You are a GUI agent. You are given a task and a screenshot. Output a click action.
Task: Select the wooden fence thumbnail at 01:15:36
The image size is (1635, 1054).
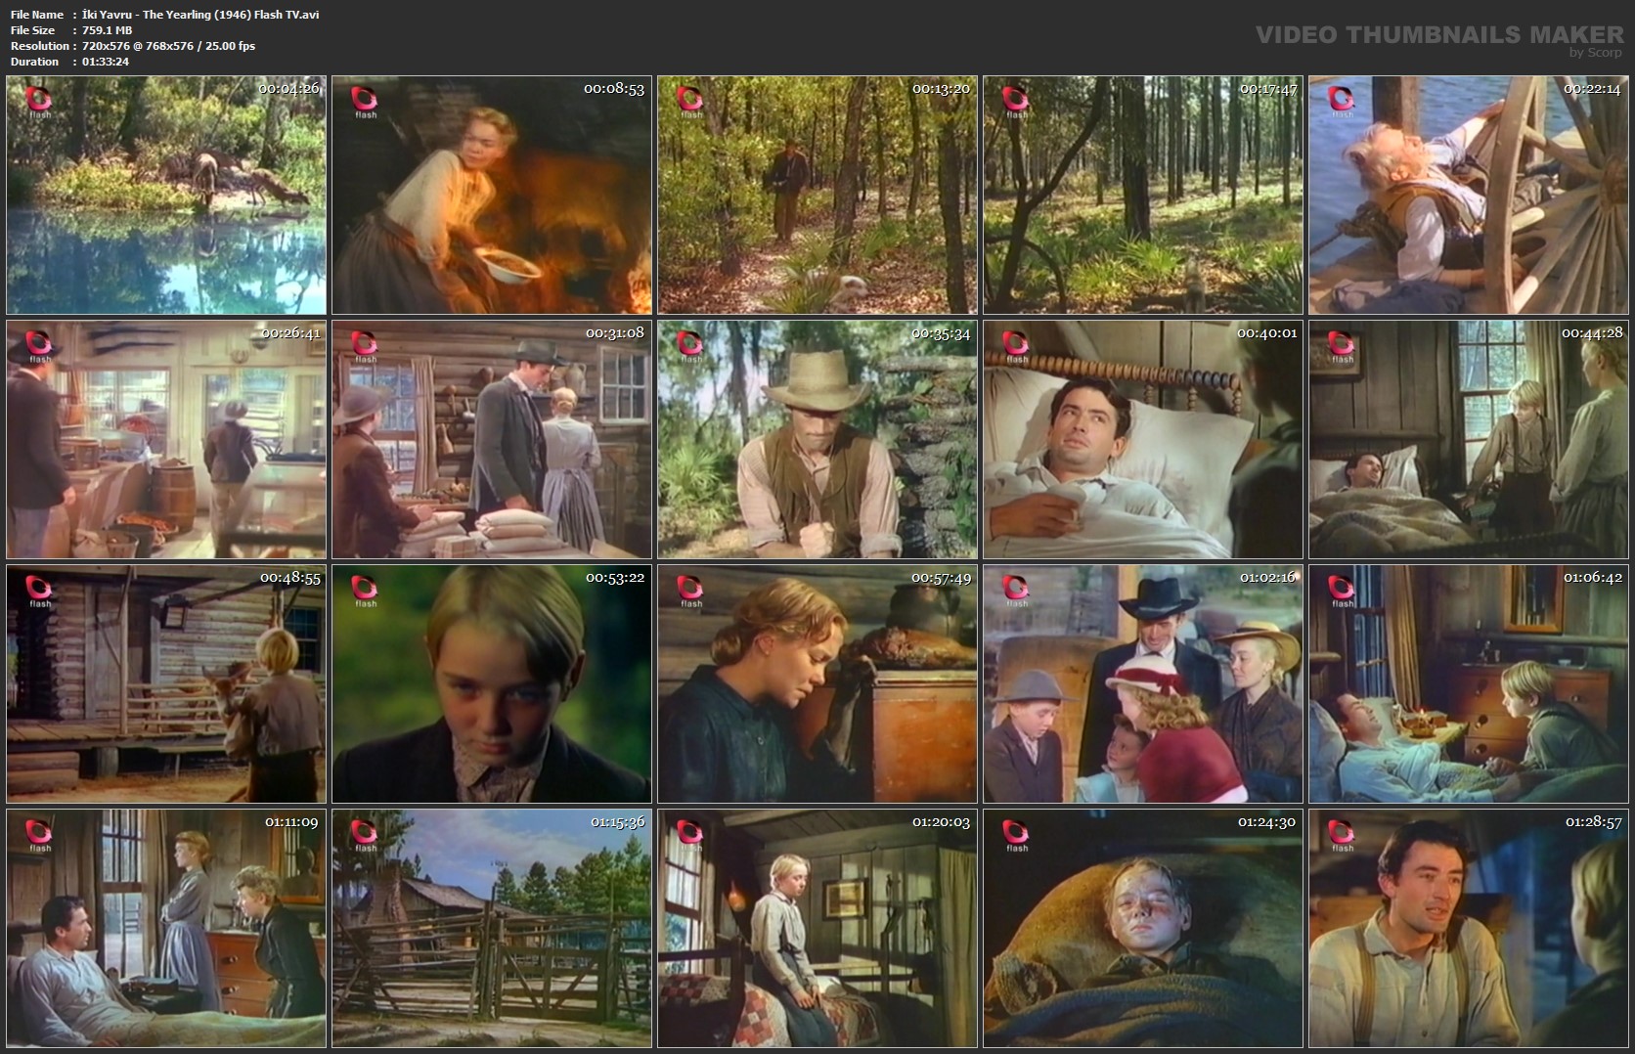[x=491, y=929]
